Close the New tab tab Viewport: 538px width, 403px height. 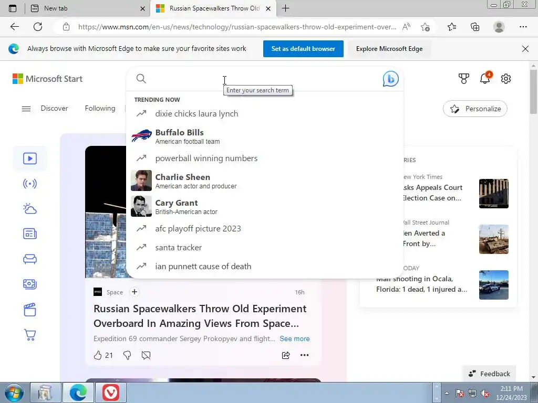pos(143,8)
